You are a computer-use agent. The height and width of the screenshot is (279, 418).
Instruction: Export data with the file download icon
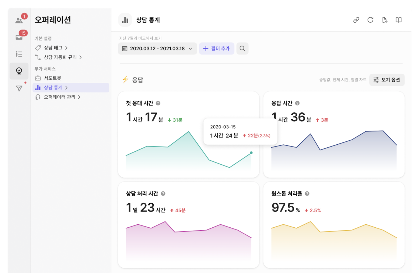point(385,20)
